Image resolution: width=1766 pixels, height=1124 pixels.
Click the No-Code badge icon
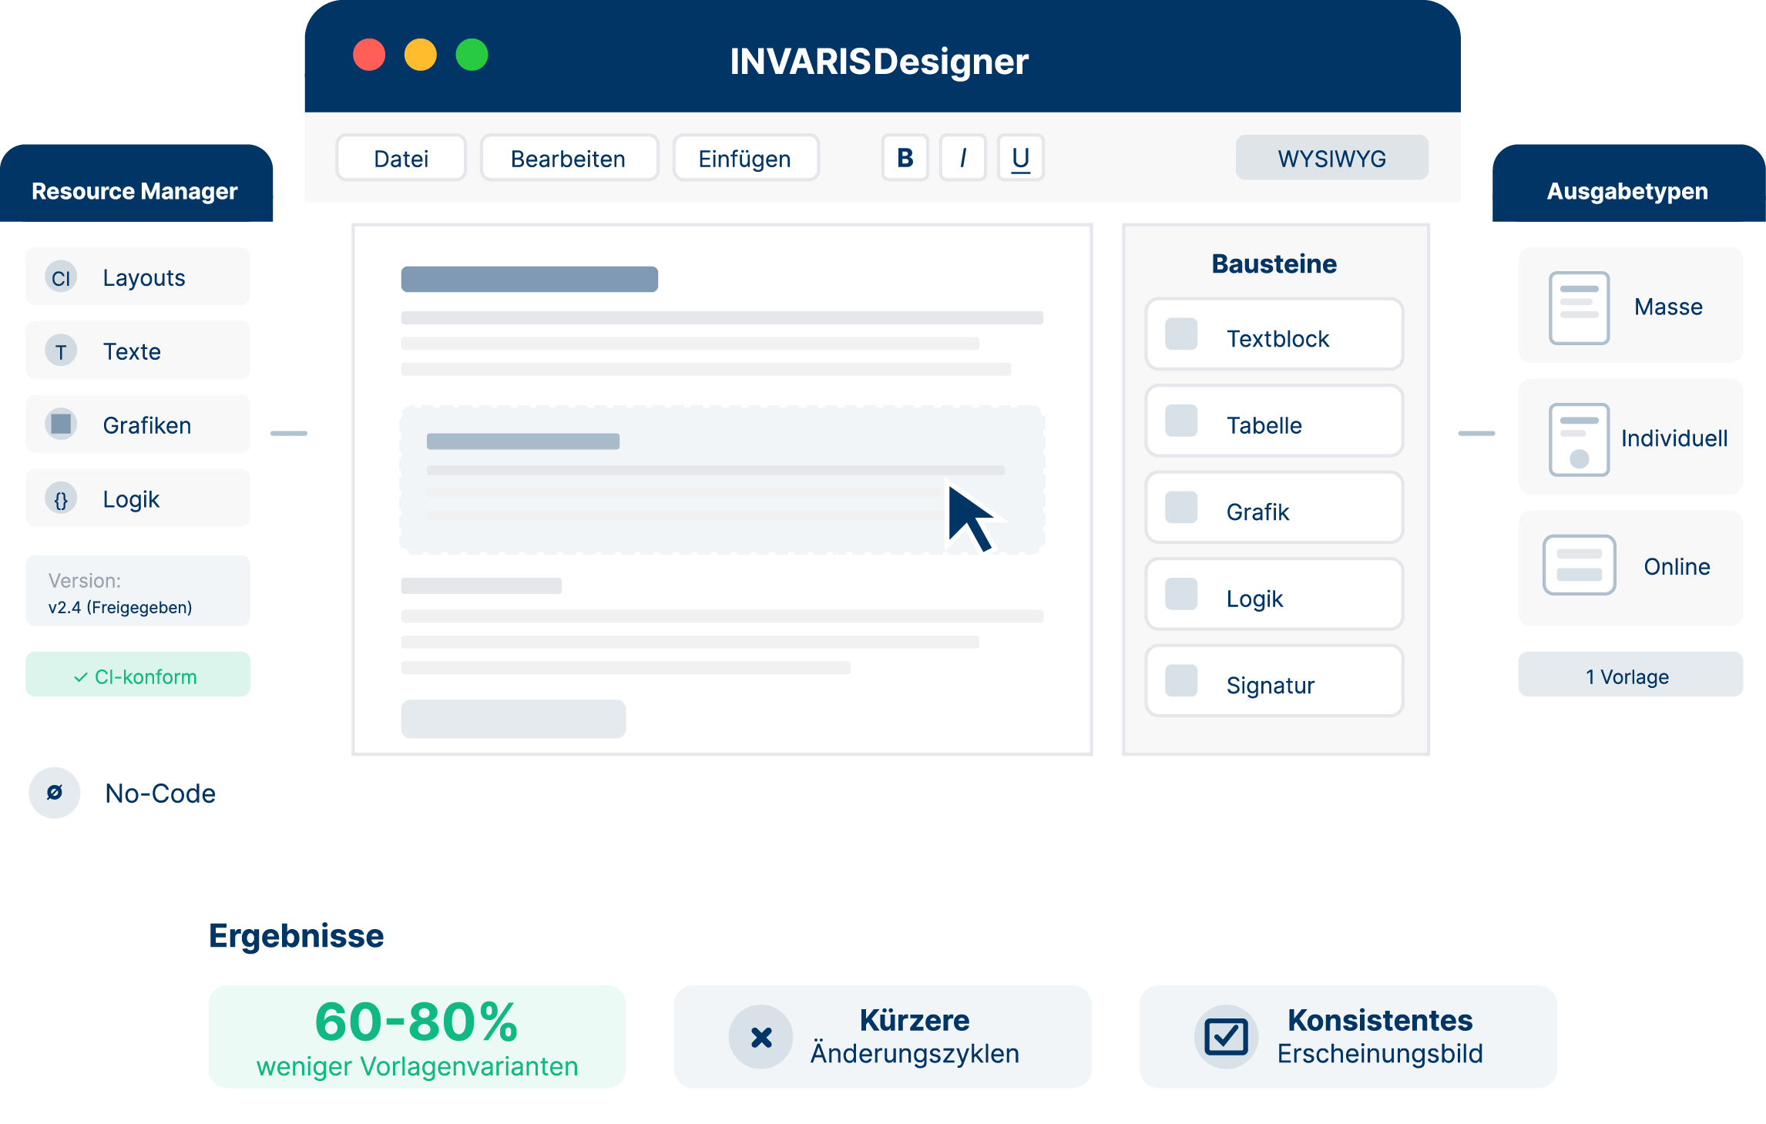click(55, 793)
